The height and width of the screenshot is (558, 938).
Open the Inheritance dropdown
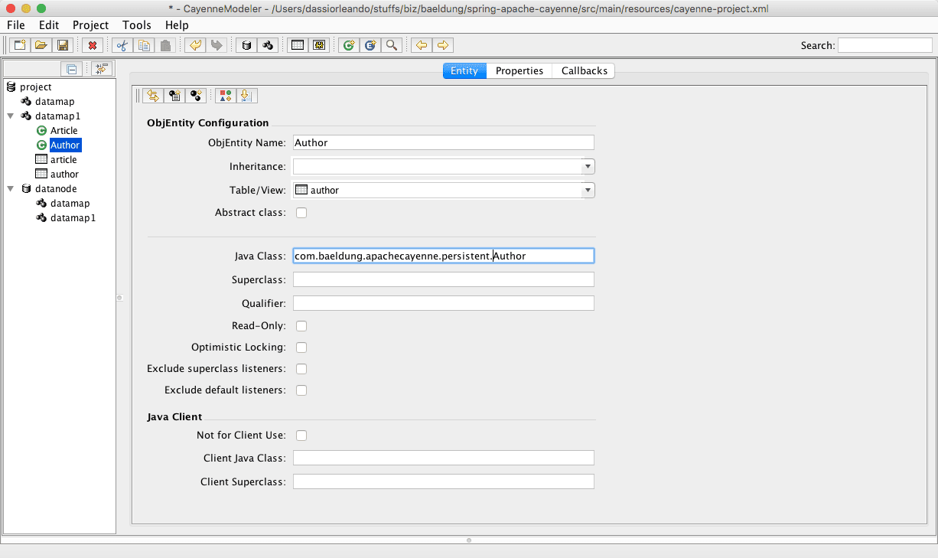[x=588, y=167]
